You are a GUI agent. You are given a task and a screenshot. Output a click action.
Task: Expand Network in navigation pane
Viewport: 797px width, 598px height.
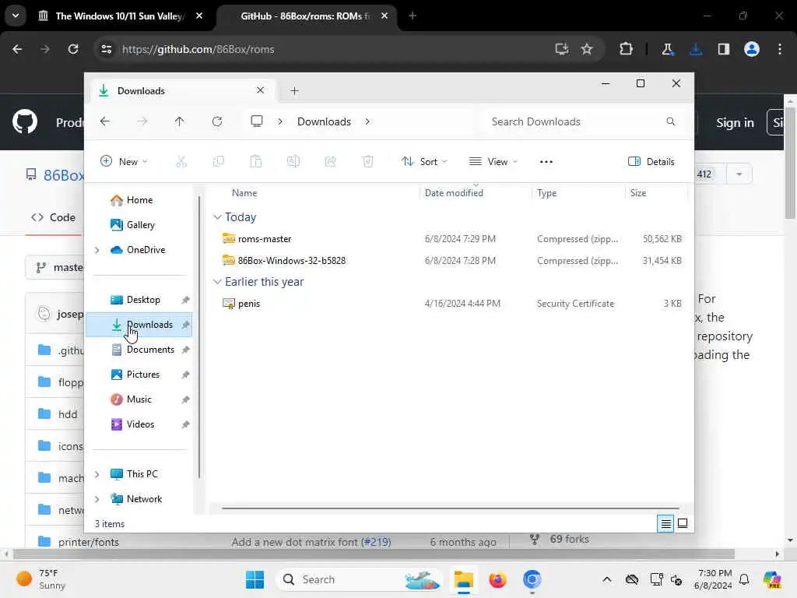[x=97, y=499]
